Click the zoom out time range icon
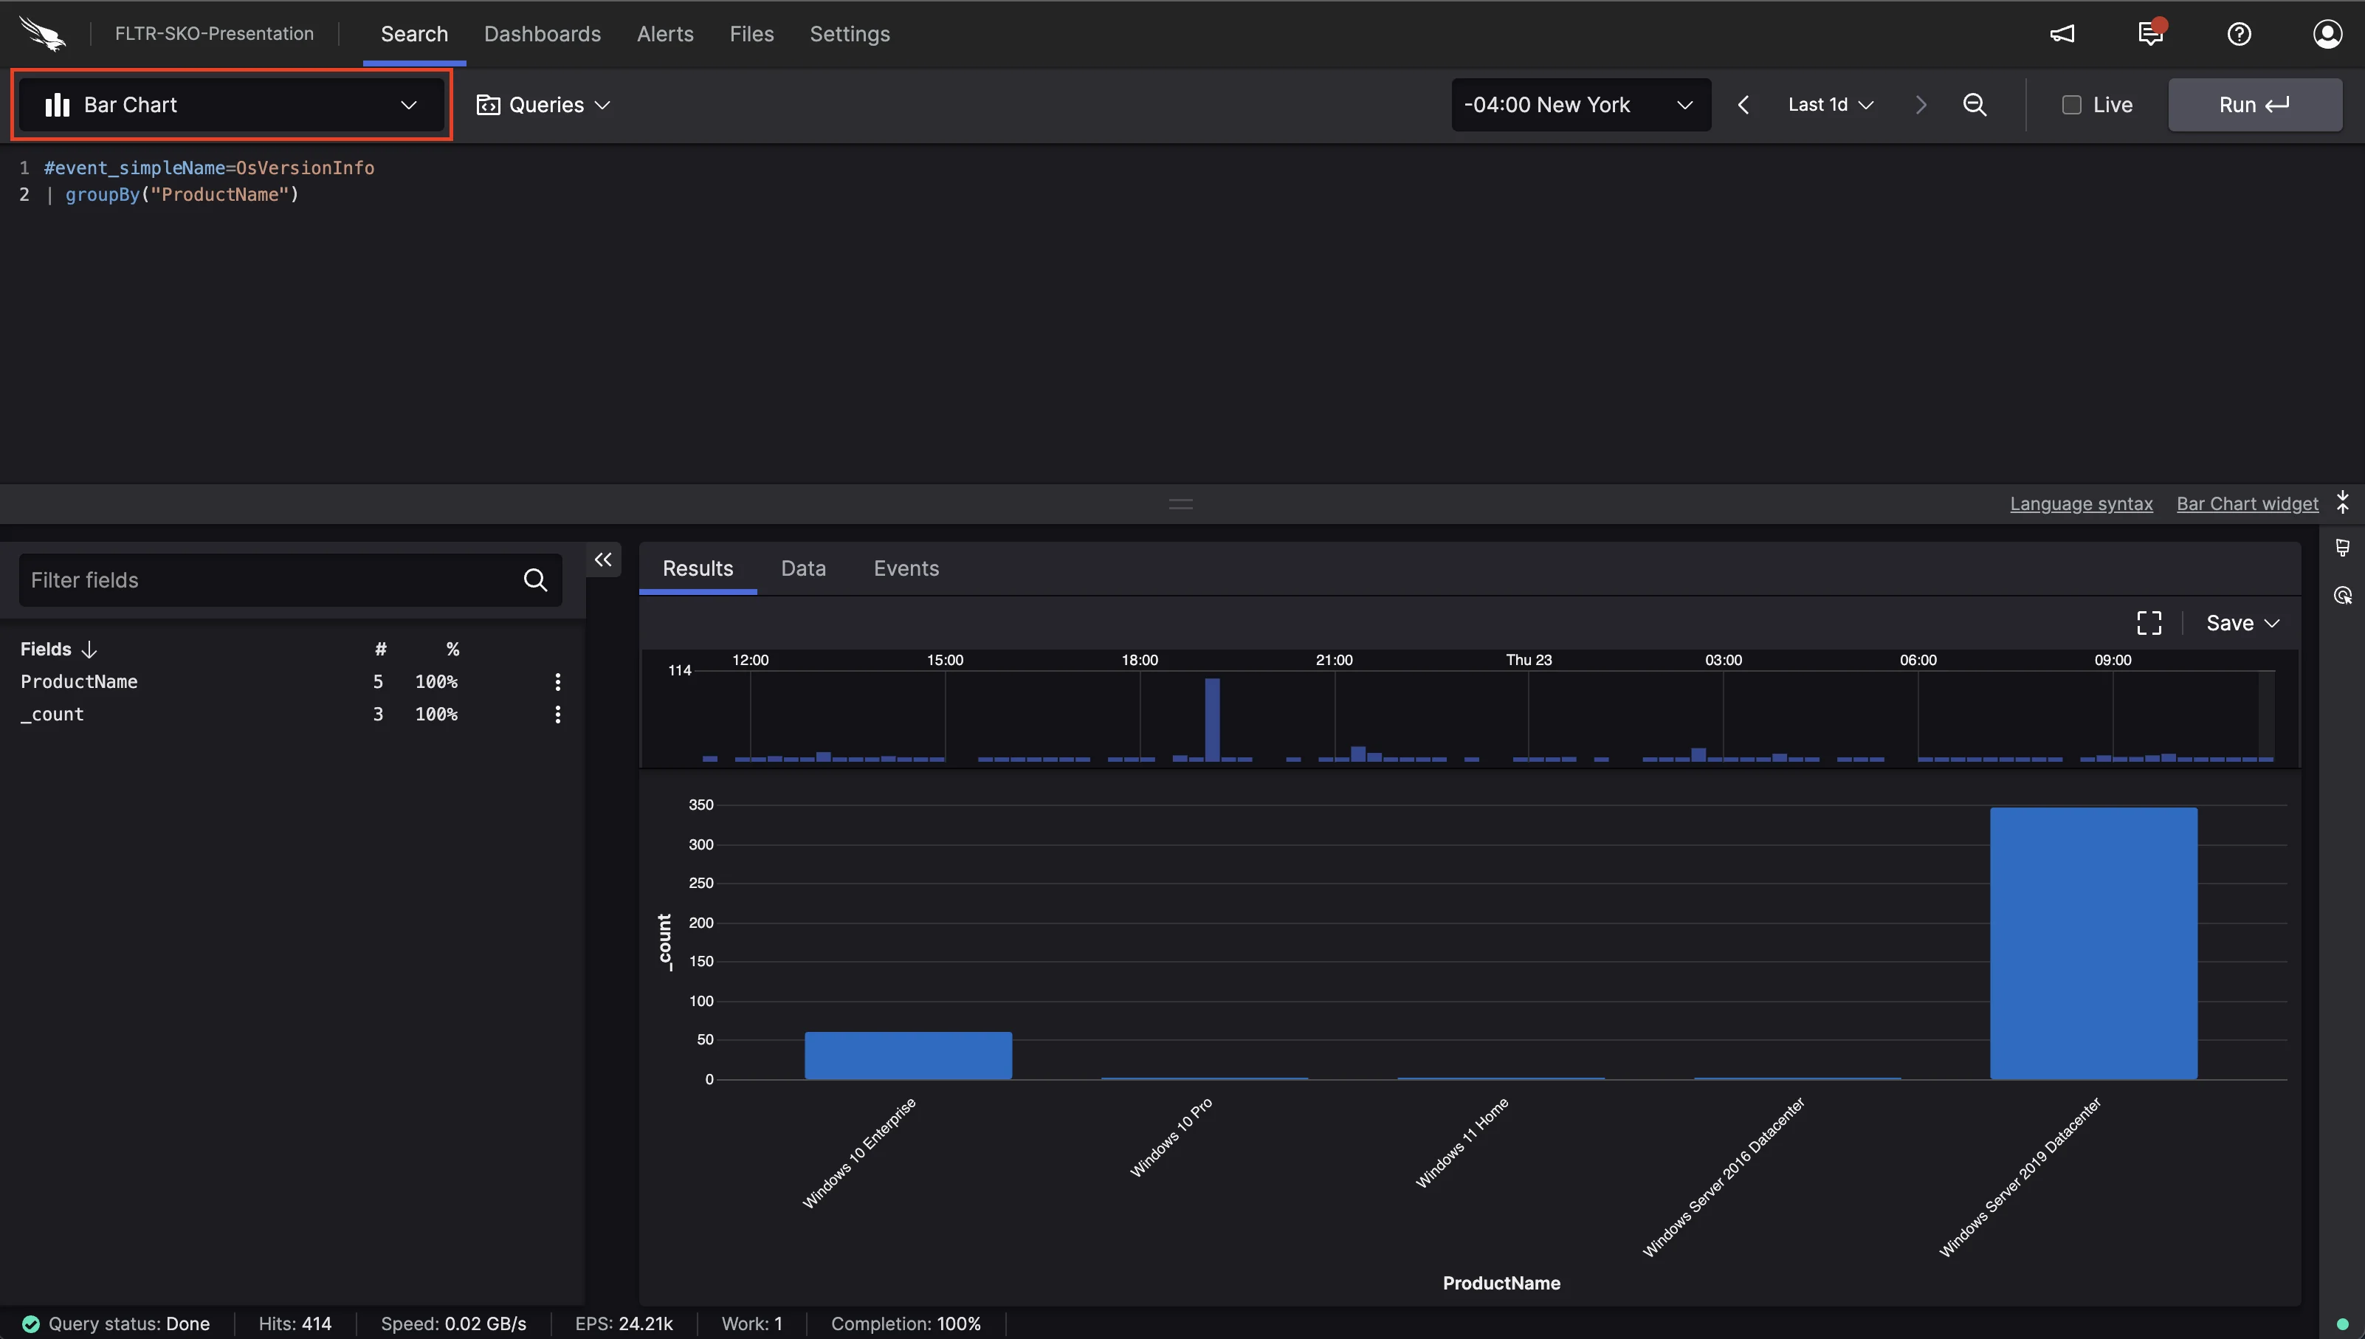 (1975, 105)
